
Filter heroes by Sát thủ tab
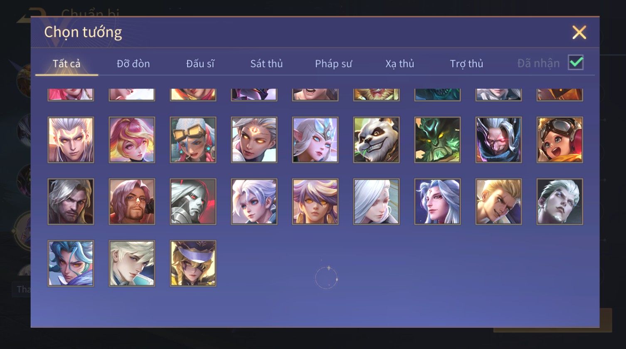click(266, 64)
